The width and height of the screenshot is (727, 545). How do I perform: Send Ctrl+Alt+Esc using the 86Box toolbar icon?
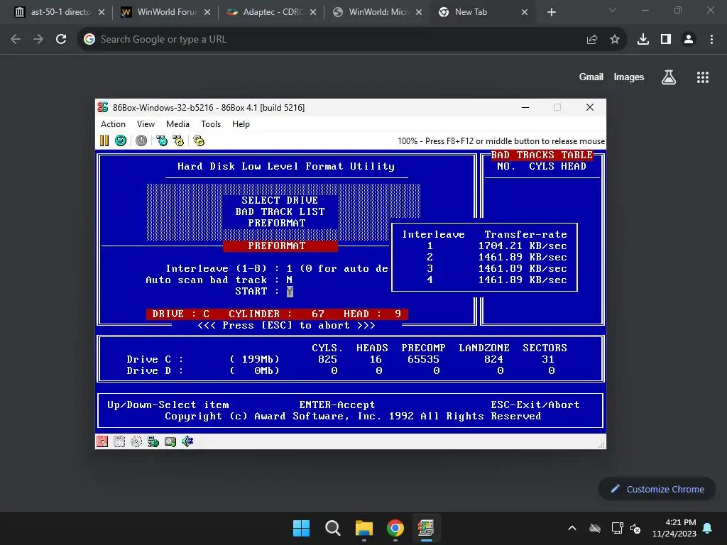(178, 141)
